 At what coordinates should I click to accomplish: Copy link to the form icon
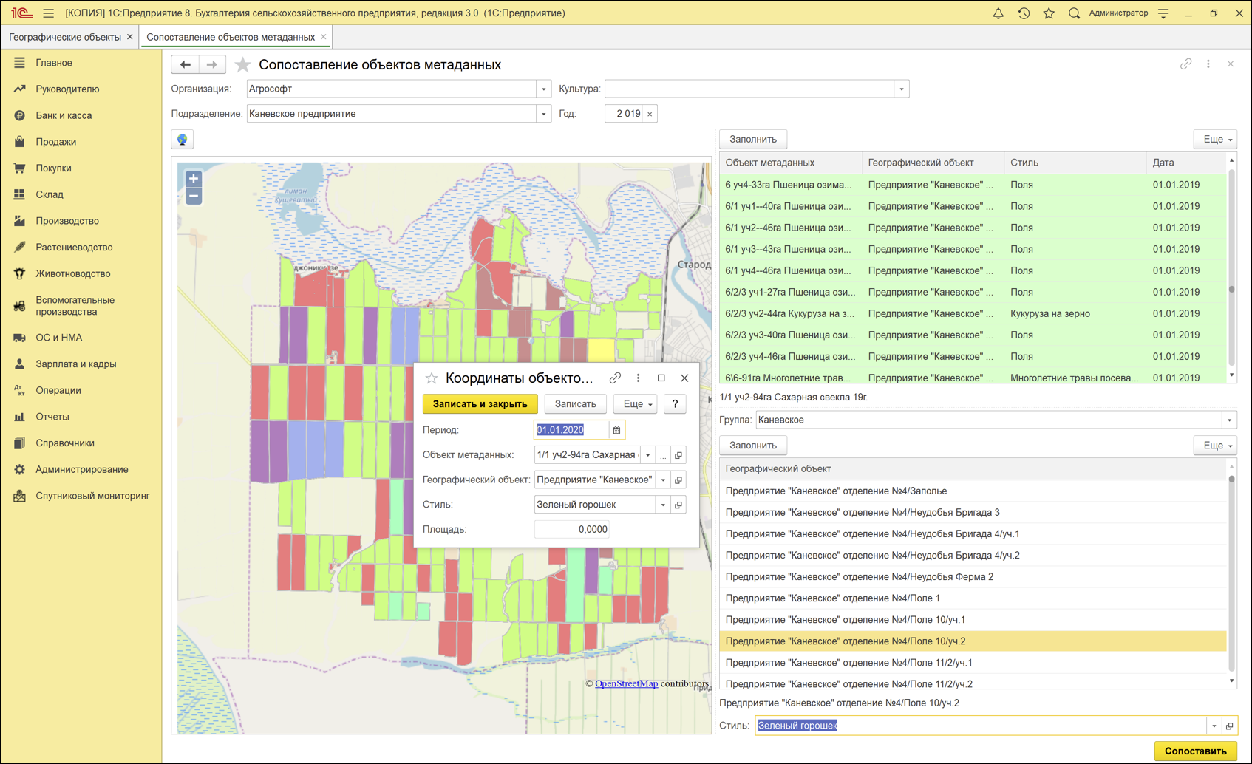(x=1185, y=64)
